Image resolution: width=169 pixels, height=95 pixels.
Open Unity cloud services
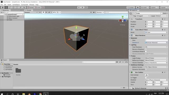[x=138, y=7]
